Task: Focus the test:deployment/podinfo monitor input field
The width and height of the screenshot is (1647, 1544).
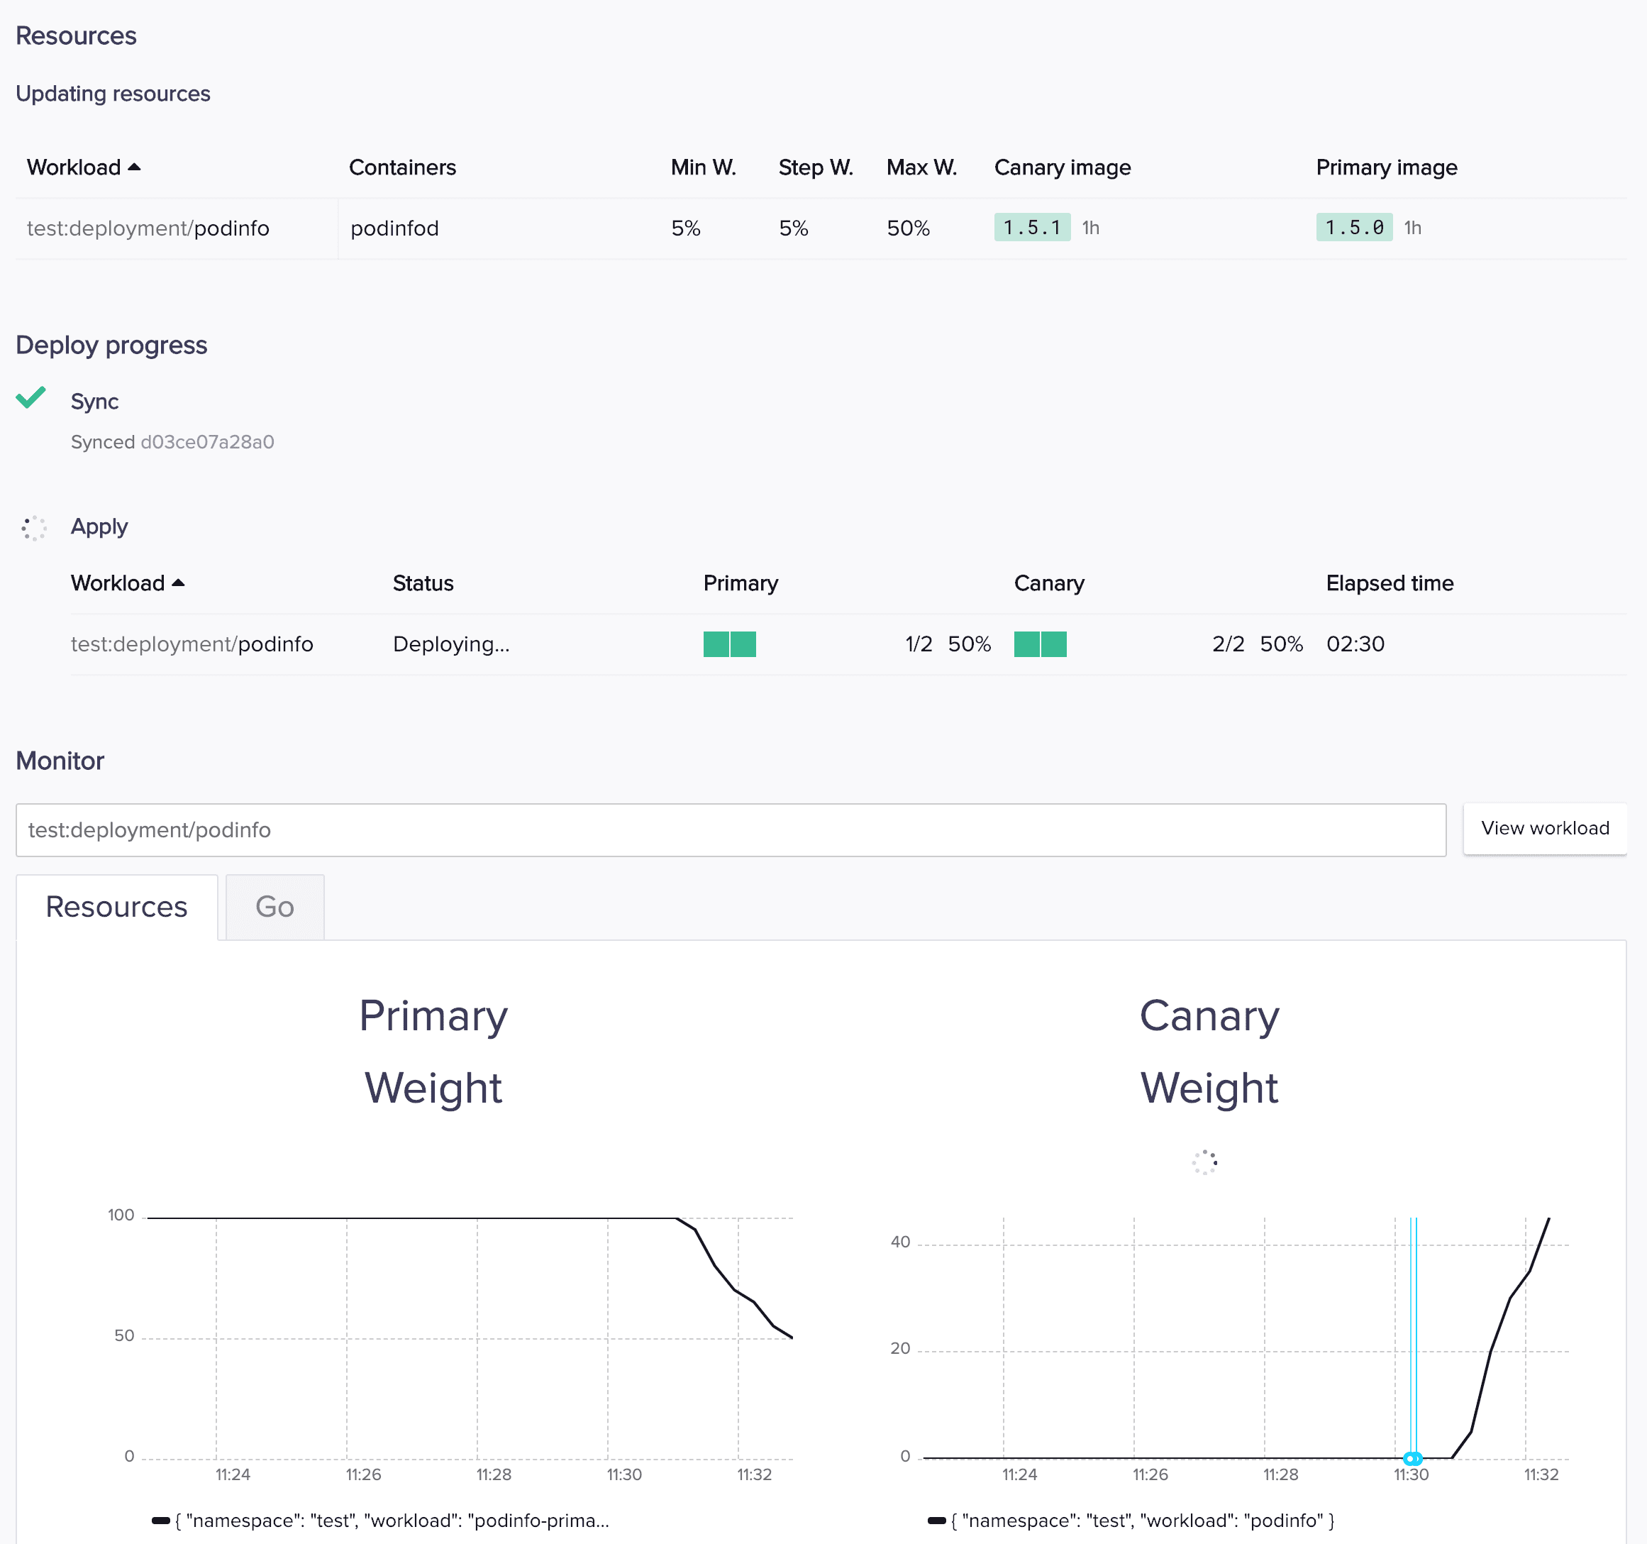Action: click(729, 829)
